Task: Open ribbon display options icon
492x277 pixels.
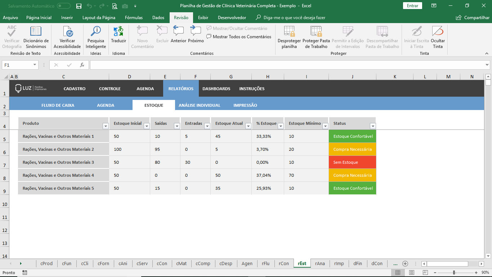Action: pyautogui.click(x=434, y=6)
